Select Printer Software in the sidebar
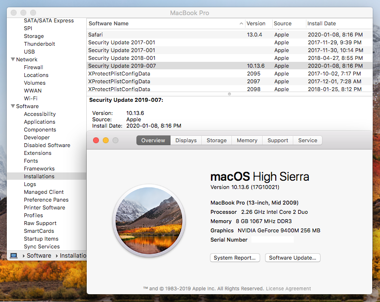Viewport: 380px width, 302px height. pyautogui.click(x=44, y=208)
